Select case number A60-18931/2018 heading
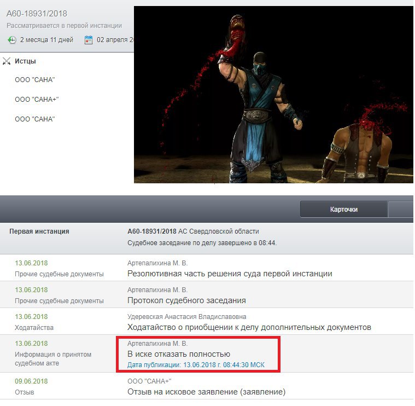Image resolution: width=415 pixels, height=406 pixels. 37,14
